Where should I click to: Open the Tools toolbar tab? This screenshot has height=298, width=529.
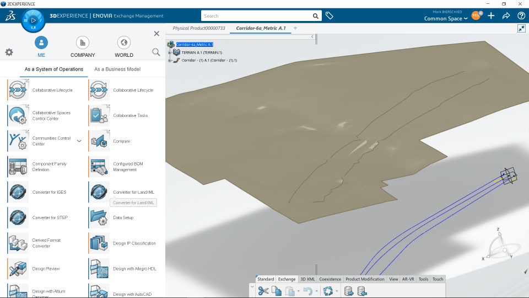tap(423, 279)
